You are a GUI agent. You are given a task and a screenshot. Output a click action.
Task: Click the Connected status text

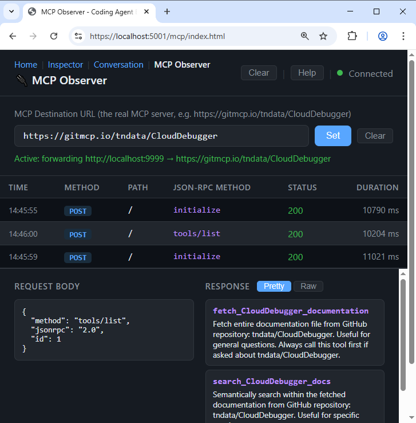[370, 73]
